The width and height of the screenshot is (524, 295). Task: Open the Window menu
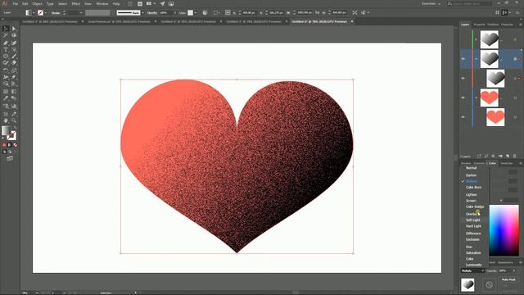[x=102, y=3]
